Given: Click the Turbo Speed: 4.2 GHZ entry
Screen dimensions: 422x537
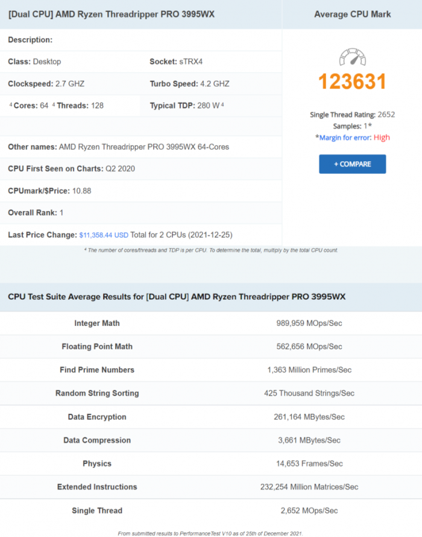Looking at the screenshot, I should point(190,84).
